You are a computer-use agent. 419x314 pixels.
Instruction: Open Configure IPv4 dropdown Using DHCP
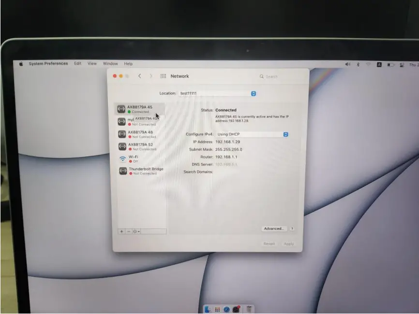[252, 134]
